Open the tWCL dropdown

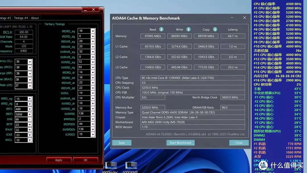[x=30, y=140]
